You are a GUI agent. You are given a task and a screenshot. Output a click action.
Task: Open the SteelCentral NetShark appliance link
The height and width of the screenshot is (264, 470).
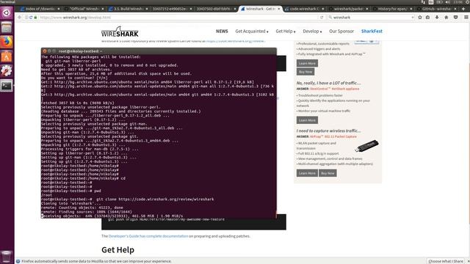(x=335, y=89)
